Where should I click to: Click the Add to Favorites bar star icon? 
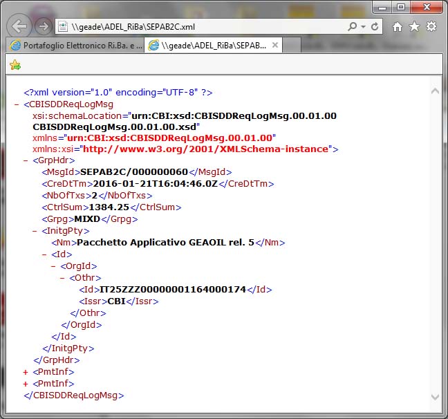(15, 65)
